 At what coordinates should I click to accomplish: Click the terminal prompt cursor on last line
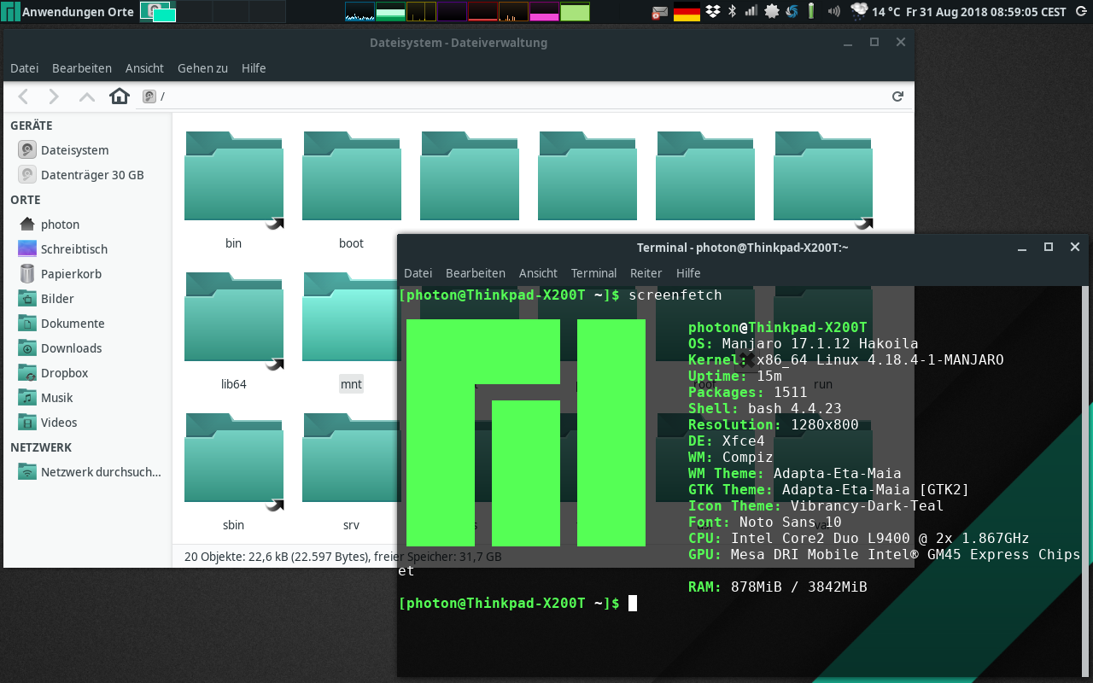[x=633, y=604]
